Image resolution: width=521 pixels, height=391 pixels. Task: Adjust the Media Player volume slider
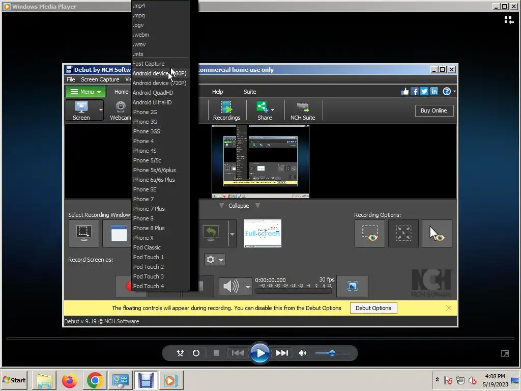[332, 353]
